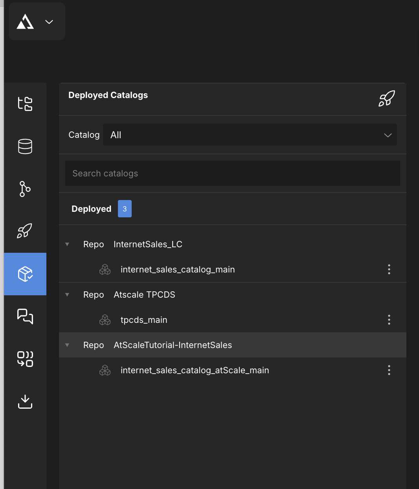Select the tpcds_main catalog
The height and width of the screenshot is (489, 419).
pyautogui.click(x=144, y=320)
